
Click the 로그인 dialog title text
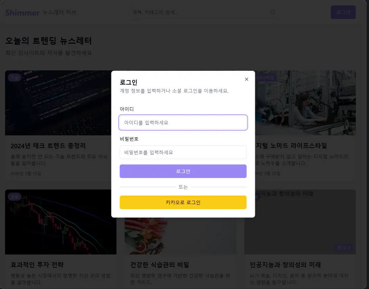(129, 82)
